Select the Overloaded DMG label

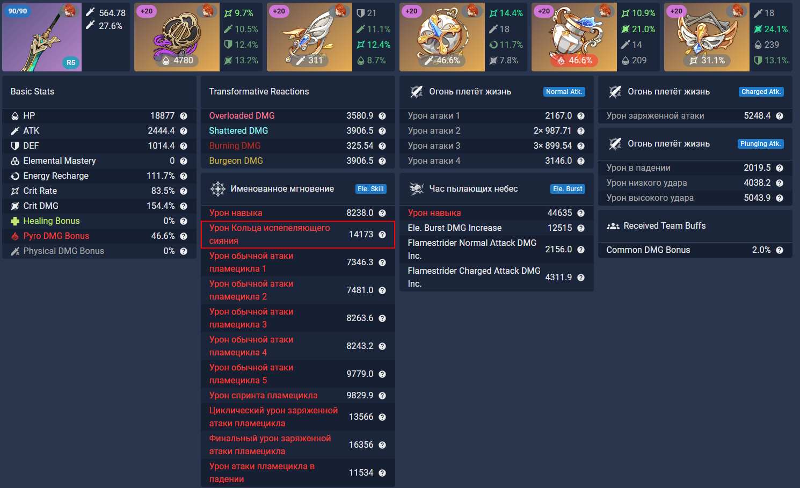click(242, 116)
